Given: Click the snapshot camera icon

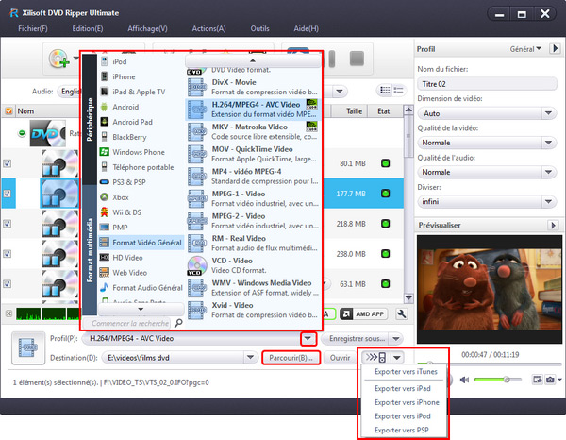Looking at the screenshot, I should click(x=550, y=380).
